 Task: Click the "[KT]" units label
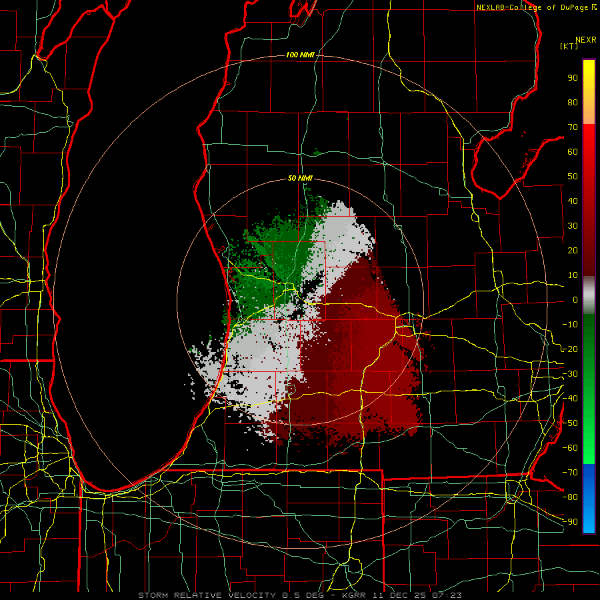click(569, 46)
